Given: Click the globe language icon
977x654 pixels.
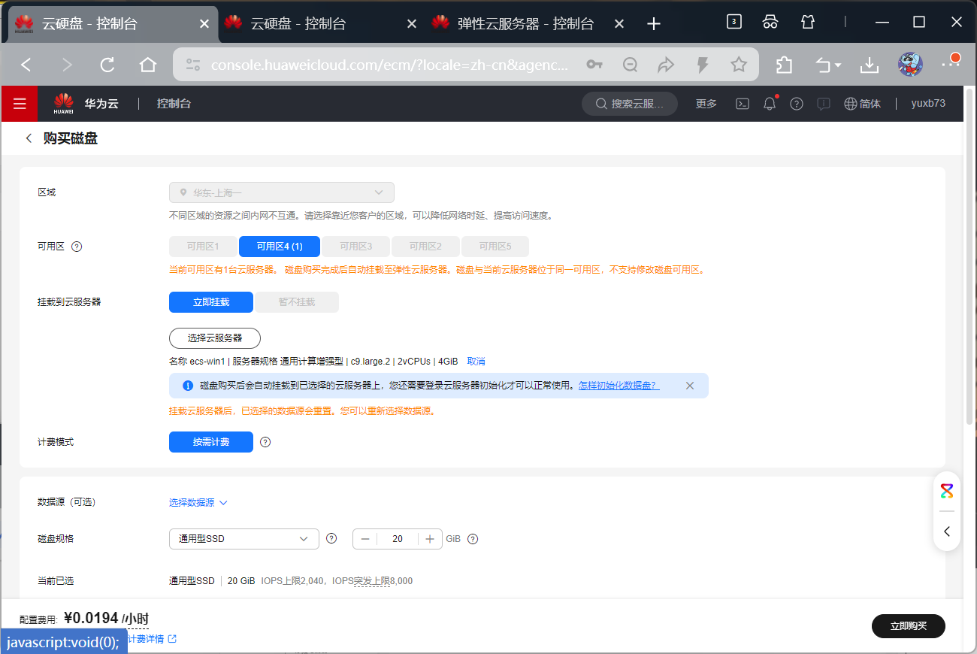Looking at the screenshot, I should 851,104.
